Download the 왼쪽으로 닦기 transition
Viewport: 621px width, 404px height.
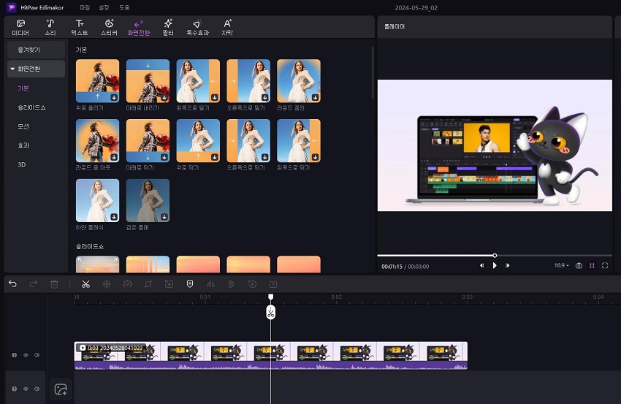point(316,157)
